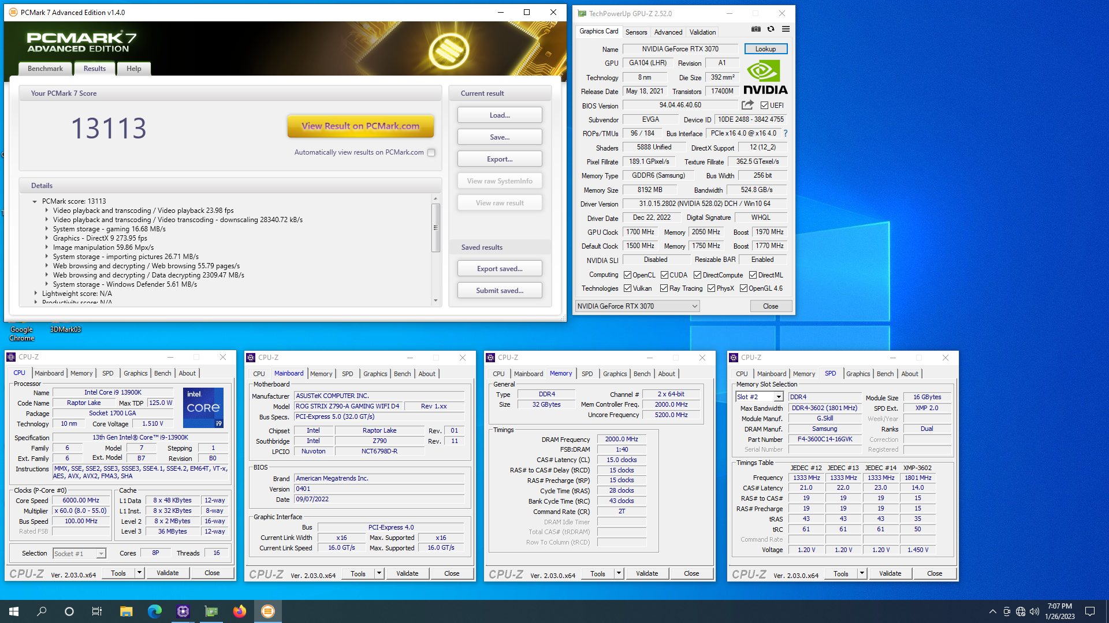Toggle the OpenCL checkbox
Viewport: 1109px width, 623px height.
[627, 275]
